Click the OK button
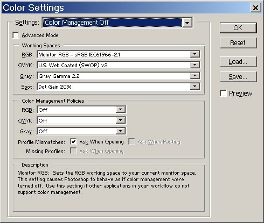Image resolution: width=264 pixels, height=223 pixels. (x=238, y=28)
